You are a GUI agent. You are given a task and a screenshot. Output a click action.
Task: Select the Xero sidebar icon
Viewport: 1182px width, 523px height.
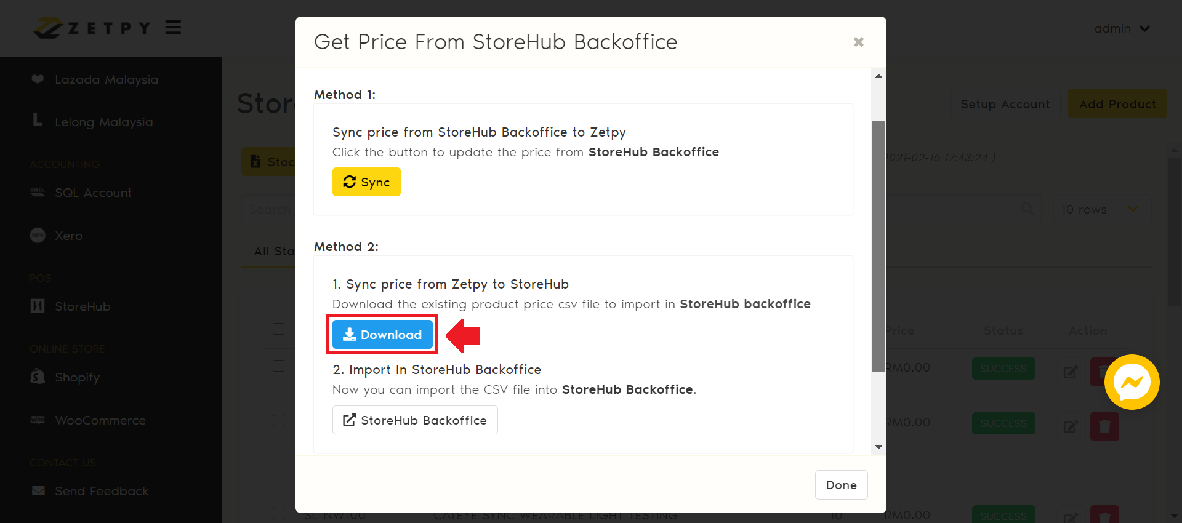click(38, 236)
